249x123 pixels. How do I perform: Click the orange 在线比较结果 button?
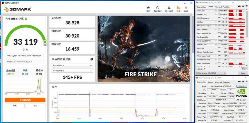click(x=25, y=100)
